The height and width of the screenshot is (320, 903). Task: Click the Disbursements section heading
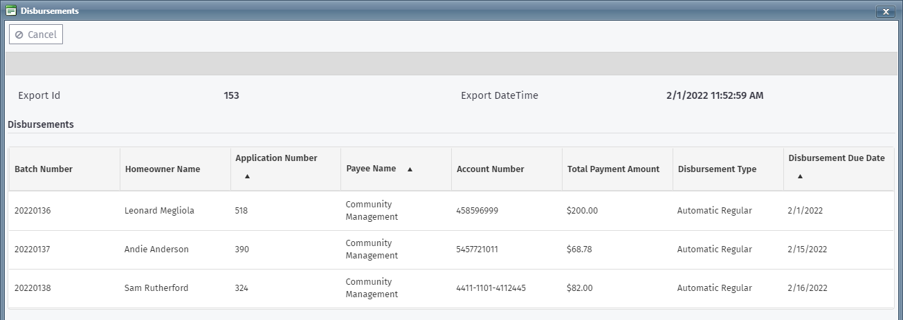(41, 125)
